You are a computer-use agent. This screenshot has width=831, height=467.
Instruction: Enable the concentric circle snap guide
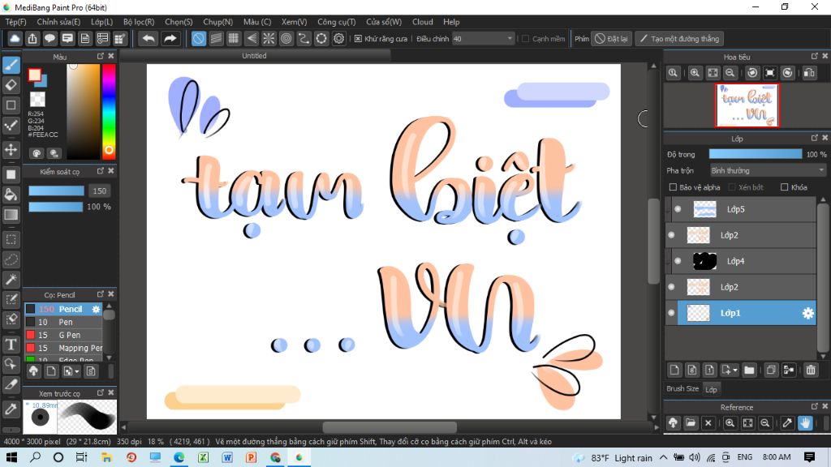[x=286, y=39]
